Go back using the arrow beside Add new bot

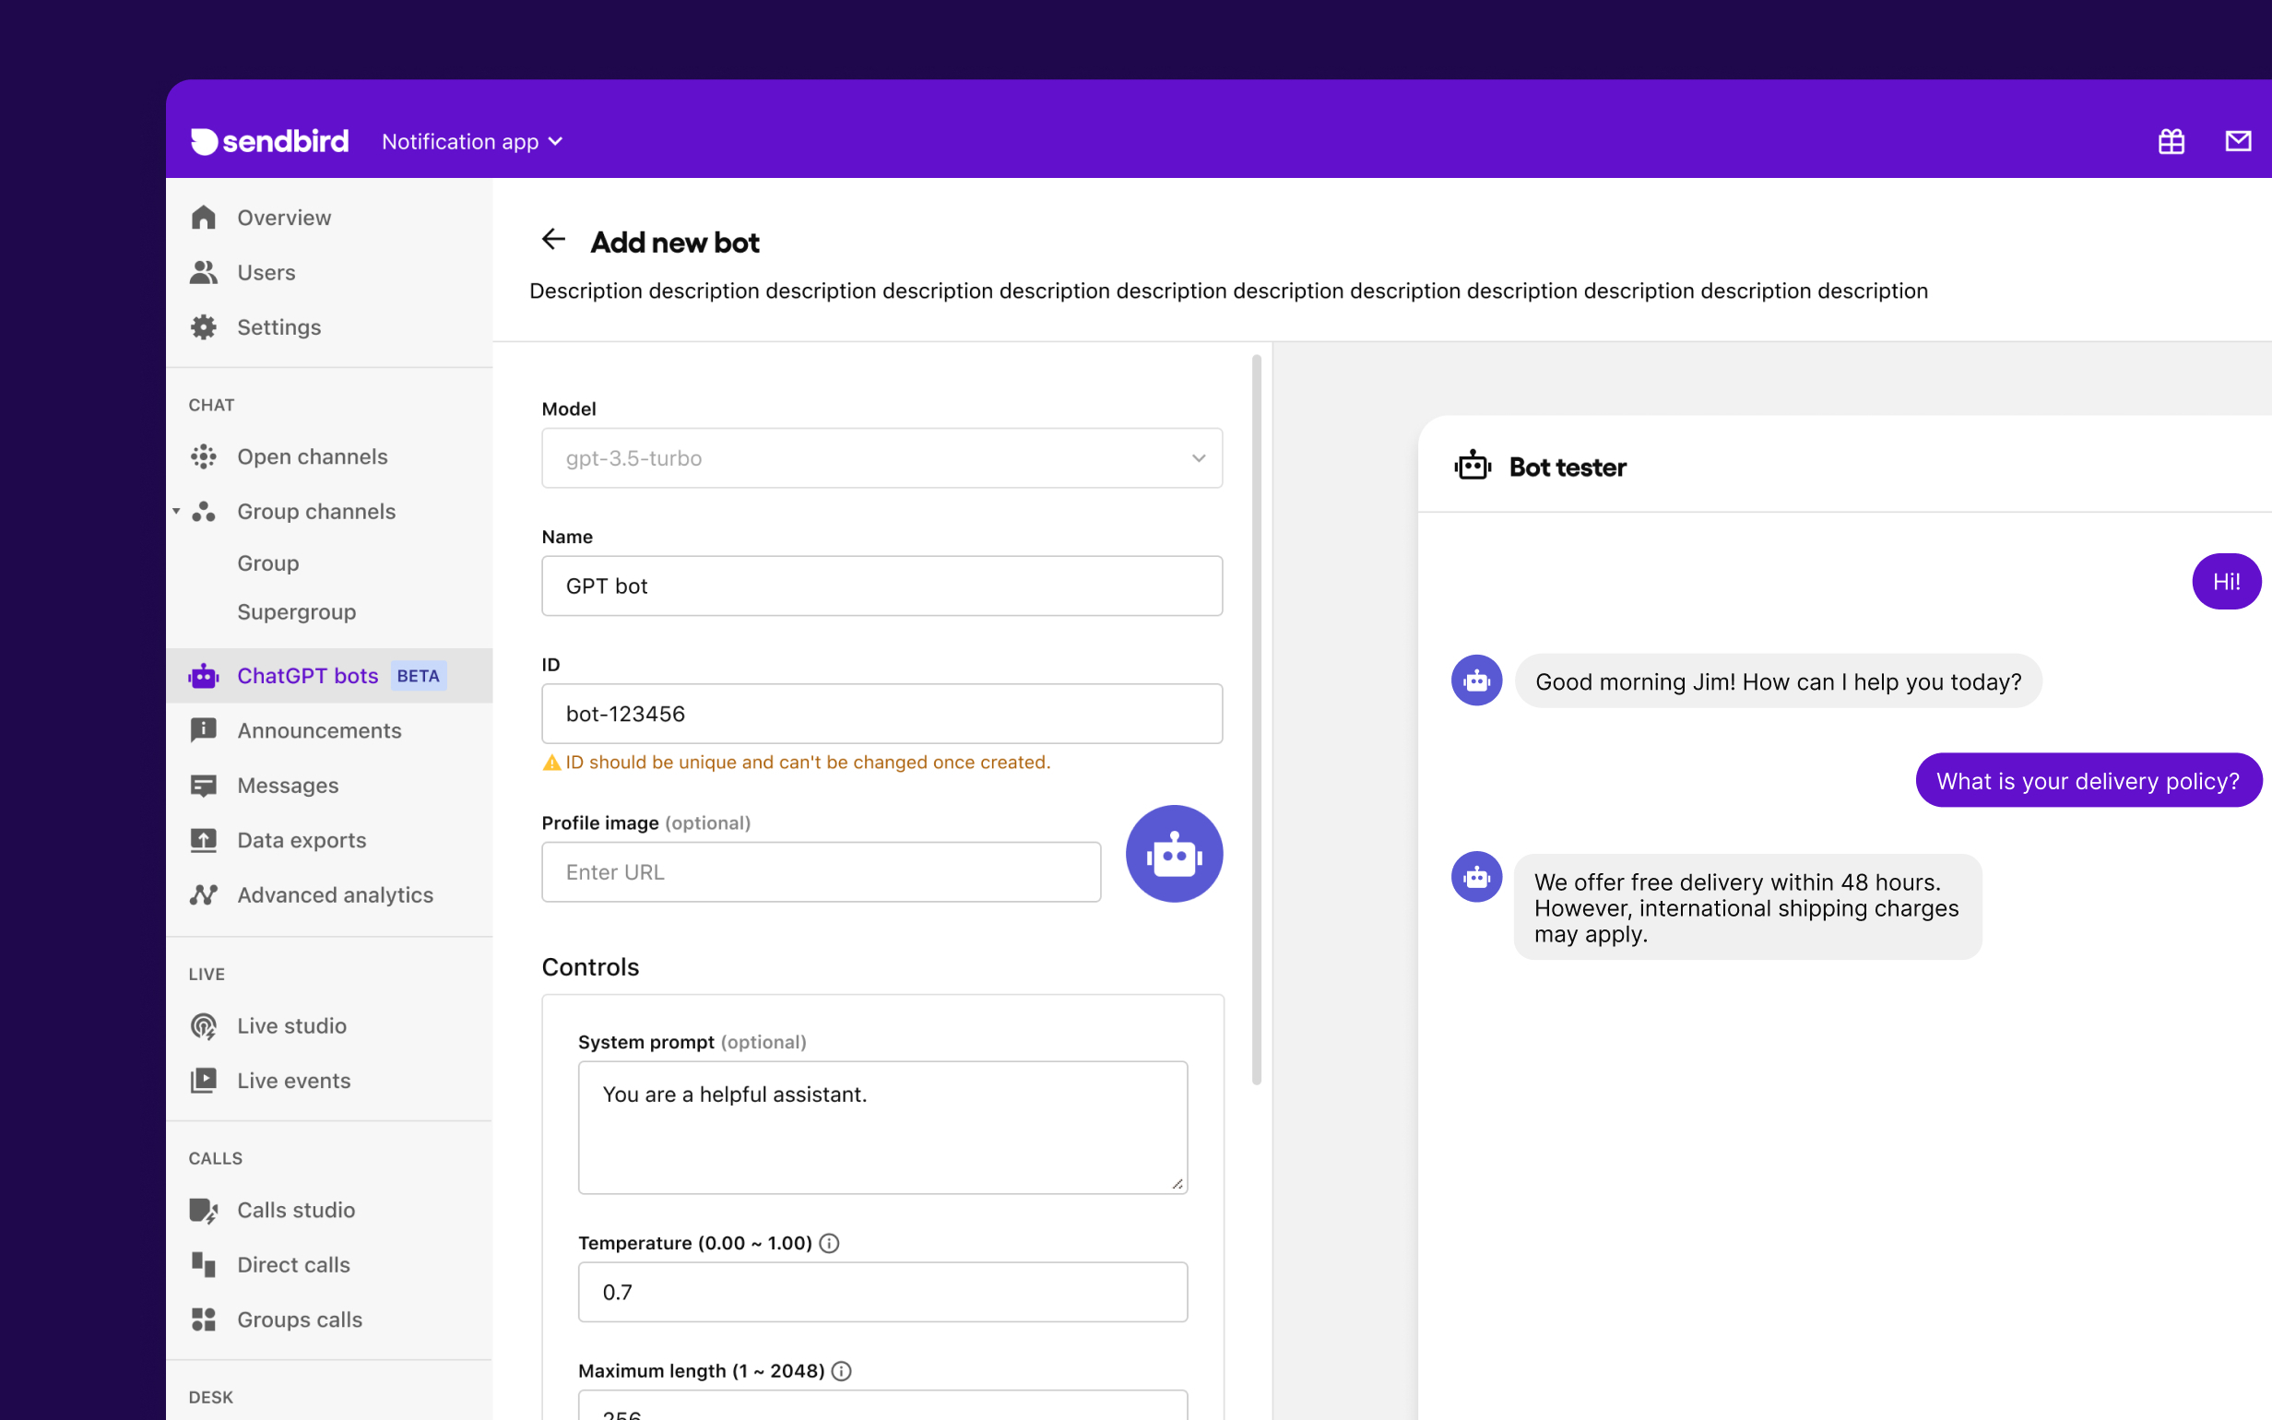554,240
